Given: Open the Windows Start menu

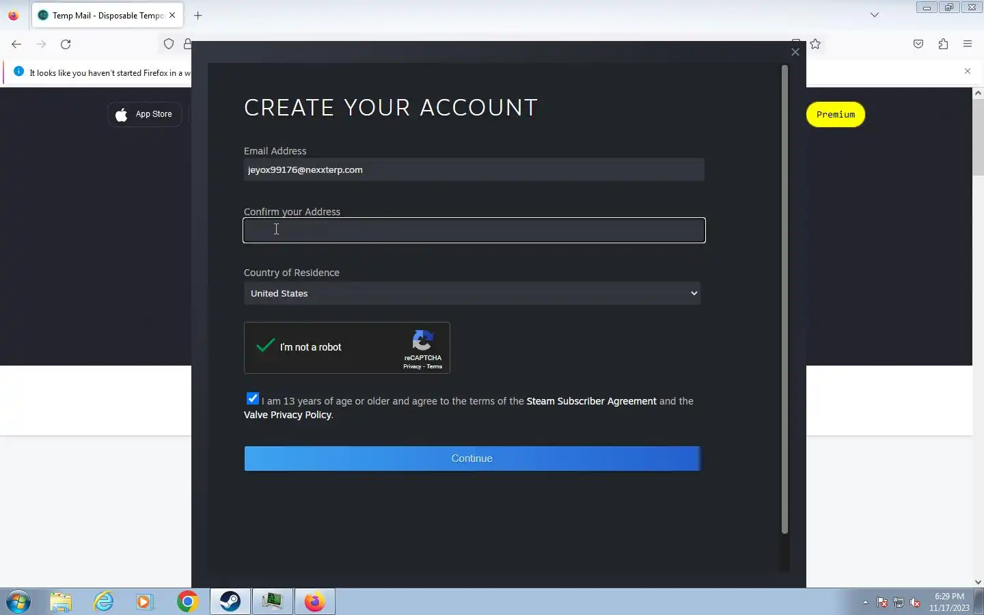Looking at the screenshot, I should pyautogui.click(x=18, y=602).
